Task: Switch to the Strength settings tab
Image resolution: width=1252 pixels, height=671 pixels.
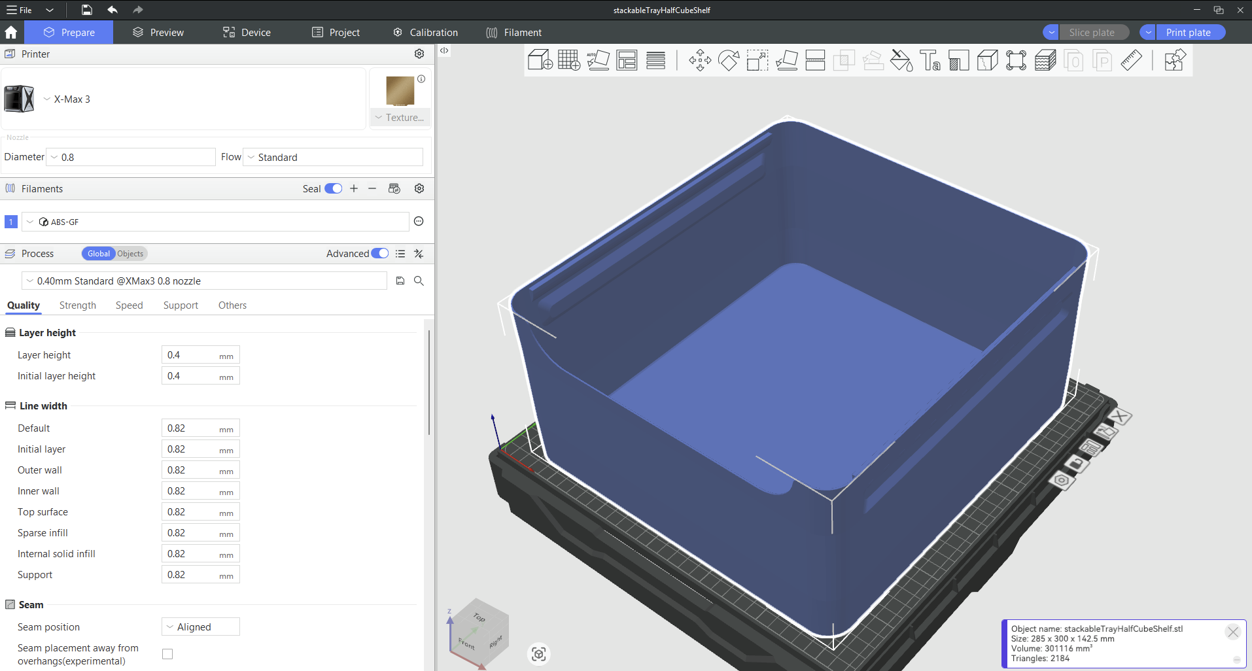Action: click(x=77, y=305)
